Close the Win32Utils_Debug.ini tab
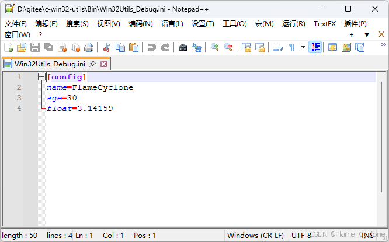The image size is (389, 242). 104,64
